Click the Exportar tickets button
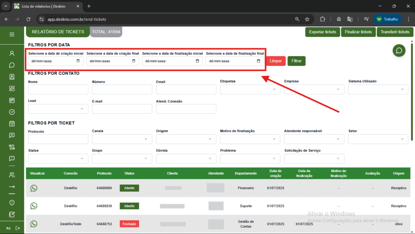 (x=322, y=32)
